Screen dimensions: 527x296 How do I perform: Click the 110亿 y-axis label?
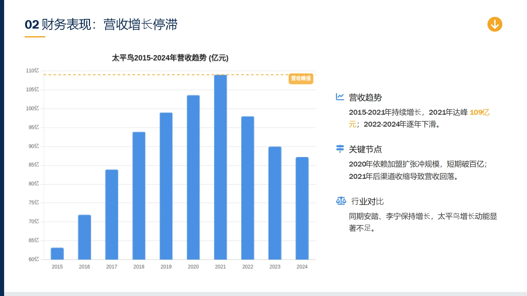pos(32,71)
